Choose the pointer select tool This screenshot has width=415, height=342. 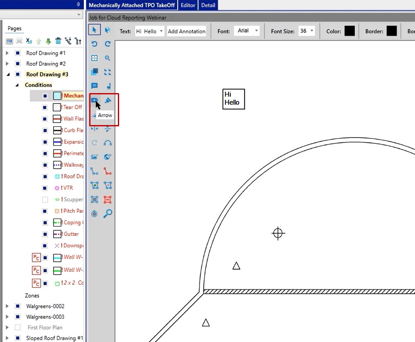[x=94, y=30]
